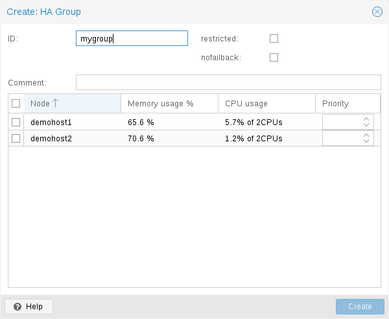
Task: Open the Help documentation button
Action: point(29,307)
